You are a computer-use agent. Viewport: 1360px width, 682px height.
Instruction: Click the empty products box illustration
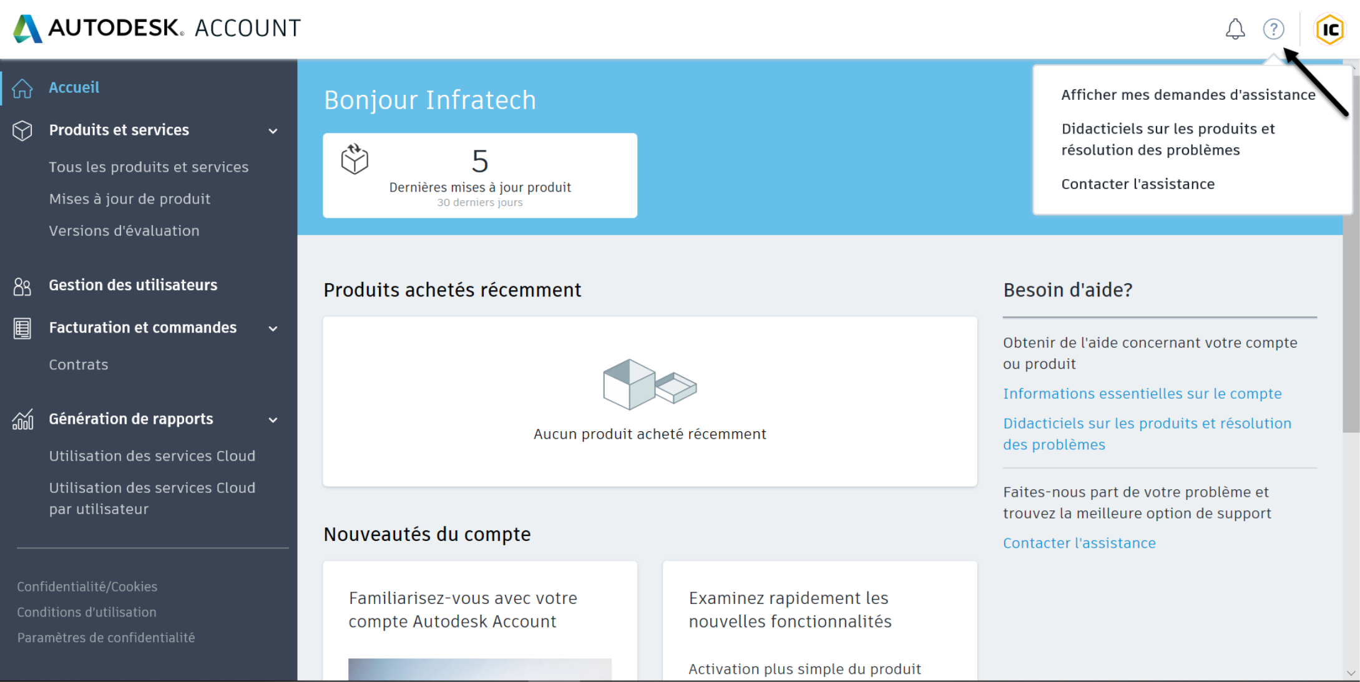[650, 384]
